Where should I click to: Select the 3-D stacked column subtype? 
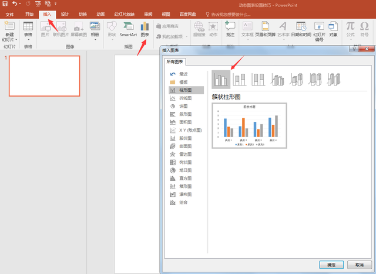click(296, 80)
